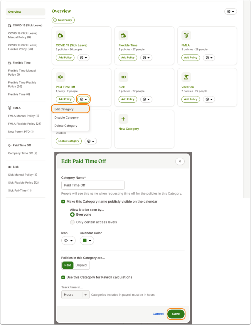Open Sick Flexible Policy (12)

pos(23,183)
